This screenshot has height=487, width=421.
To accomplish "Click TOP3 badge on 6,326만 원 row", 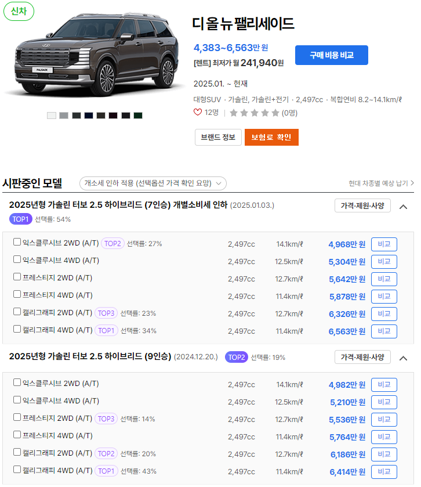I will (x=106, y=313).
